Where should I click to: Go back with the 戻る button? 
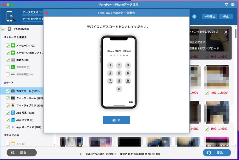[22, 152]
